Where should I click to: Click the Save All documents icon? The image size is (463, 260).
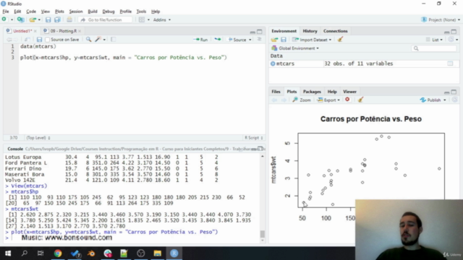click(x=57, y=19)
